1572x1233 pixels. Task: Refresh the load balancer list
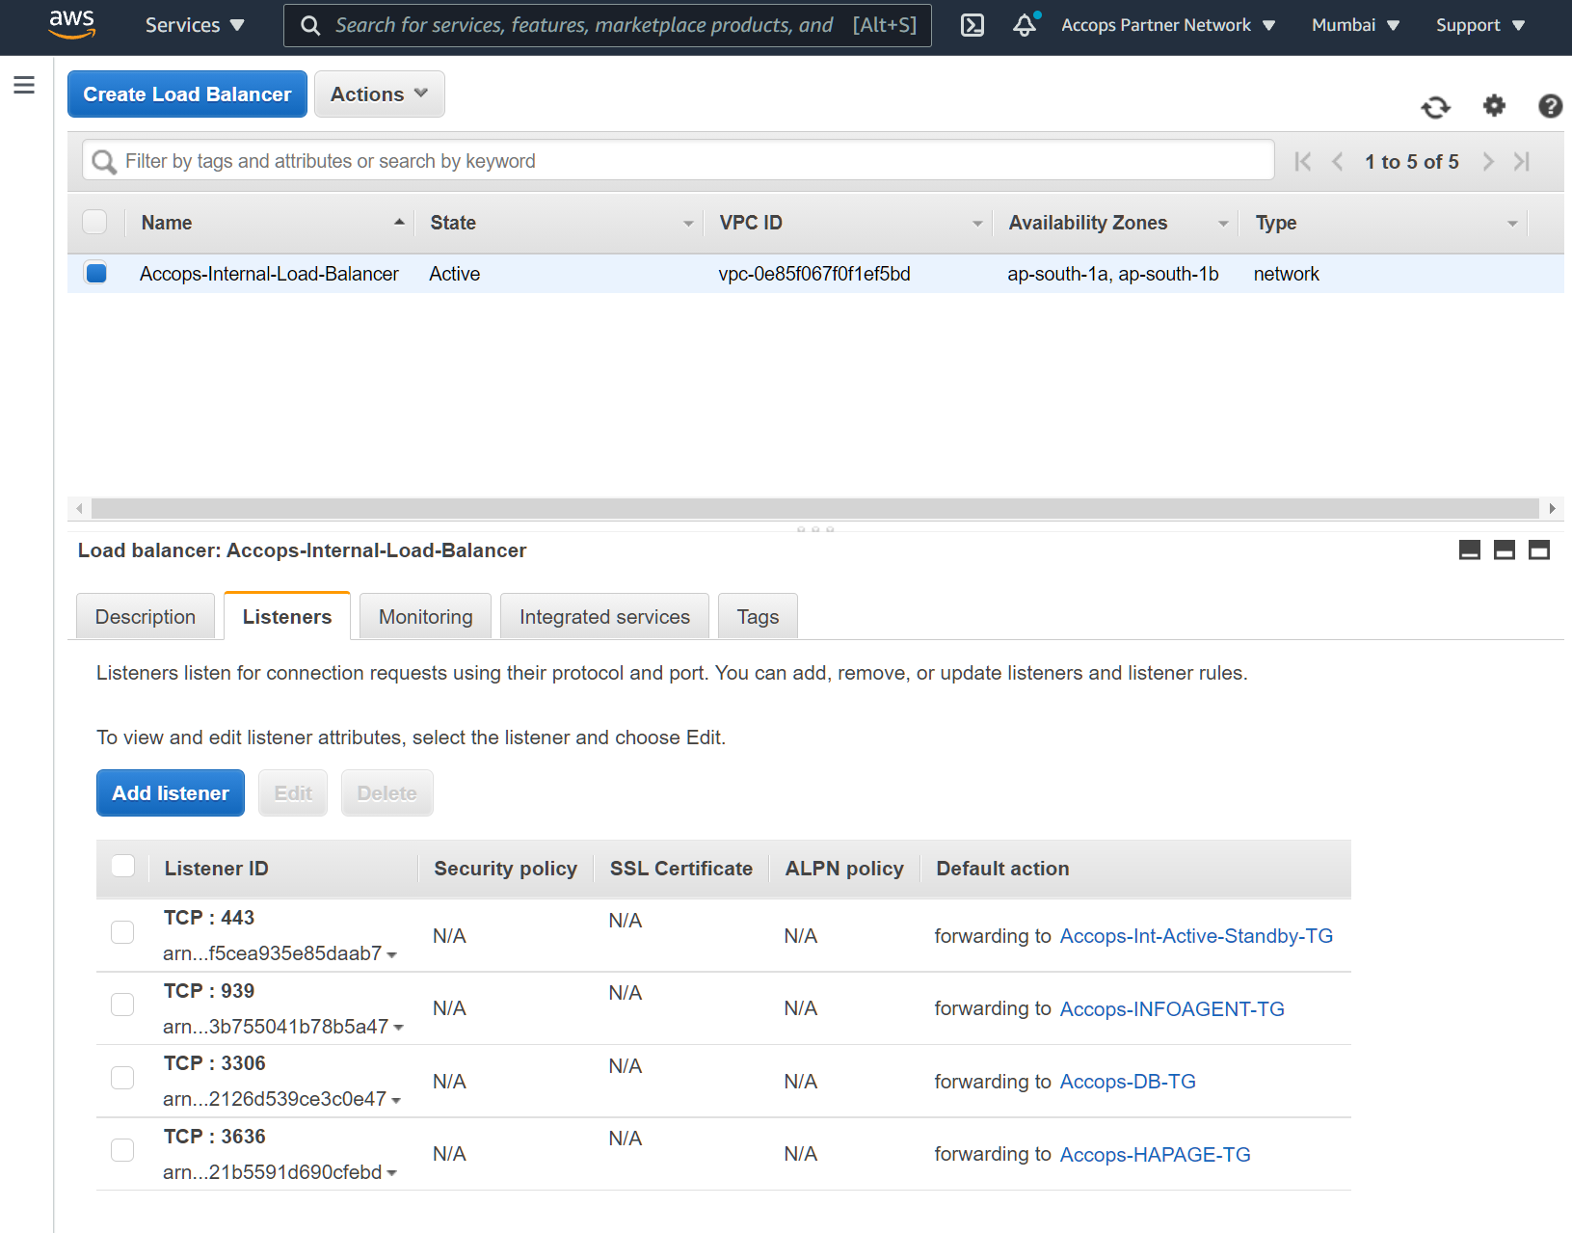1435,106
